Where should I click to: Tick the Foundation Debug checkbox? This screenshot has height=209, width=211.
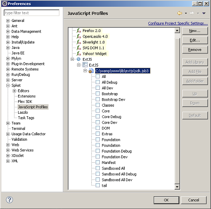click(x=98, y=151)
